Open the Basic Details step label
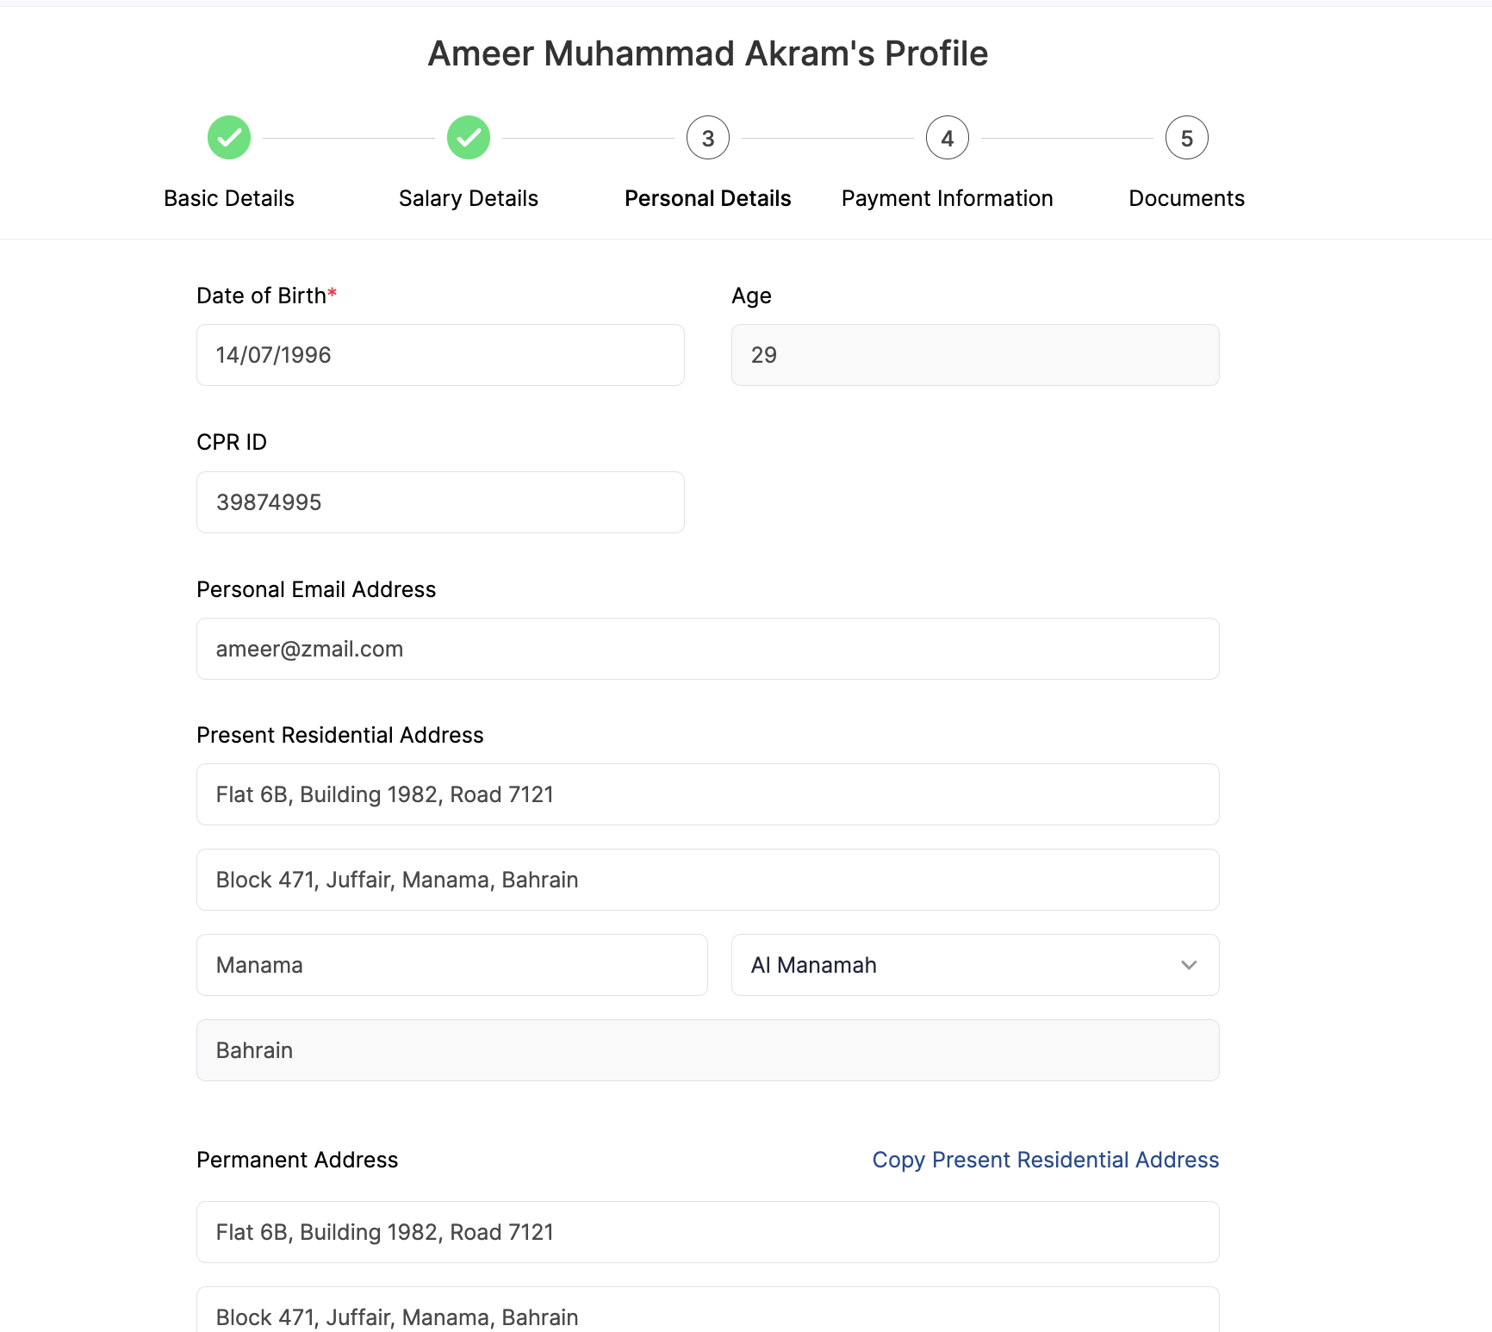 pos(229,198)
